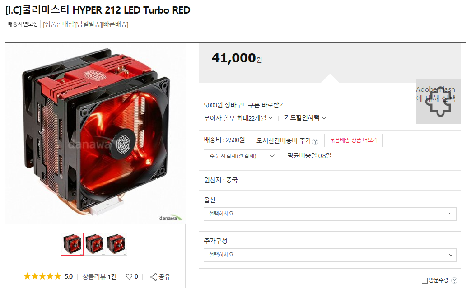The width and height of the screenshot is (466, 289).
Task: Expand the 카드할인혜택 menu
Action: pyautogui.click(x=305, y=118)
